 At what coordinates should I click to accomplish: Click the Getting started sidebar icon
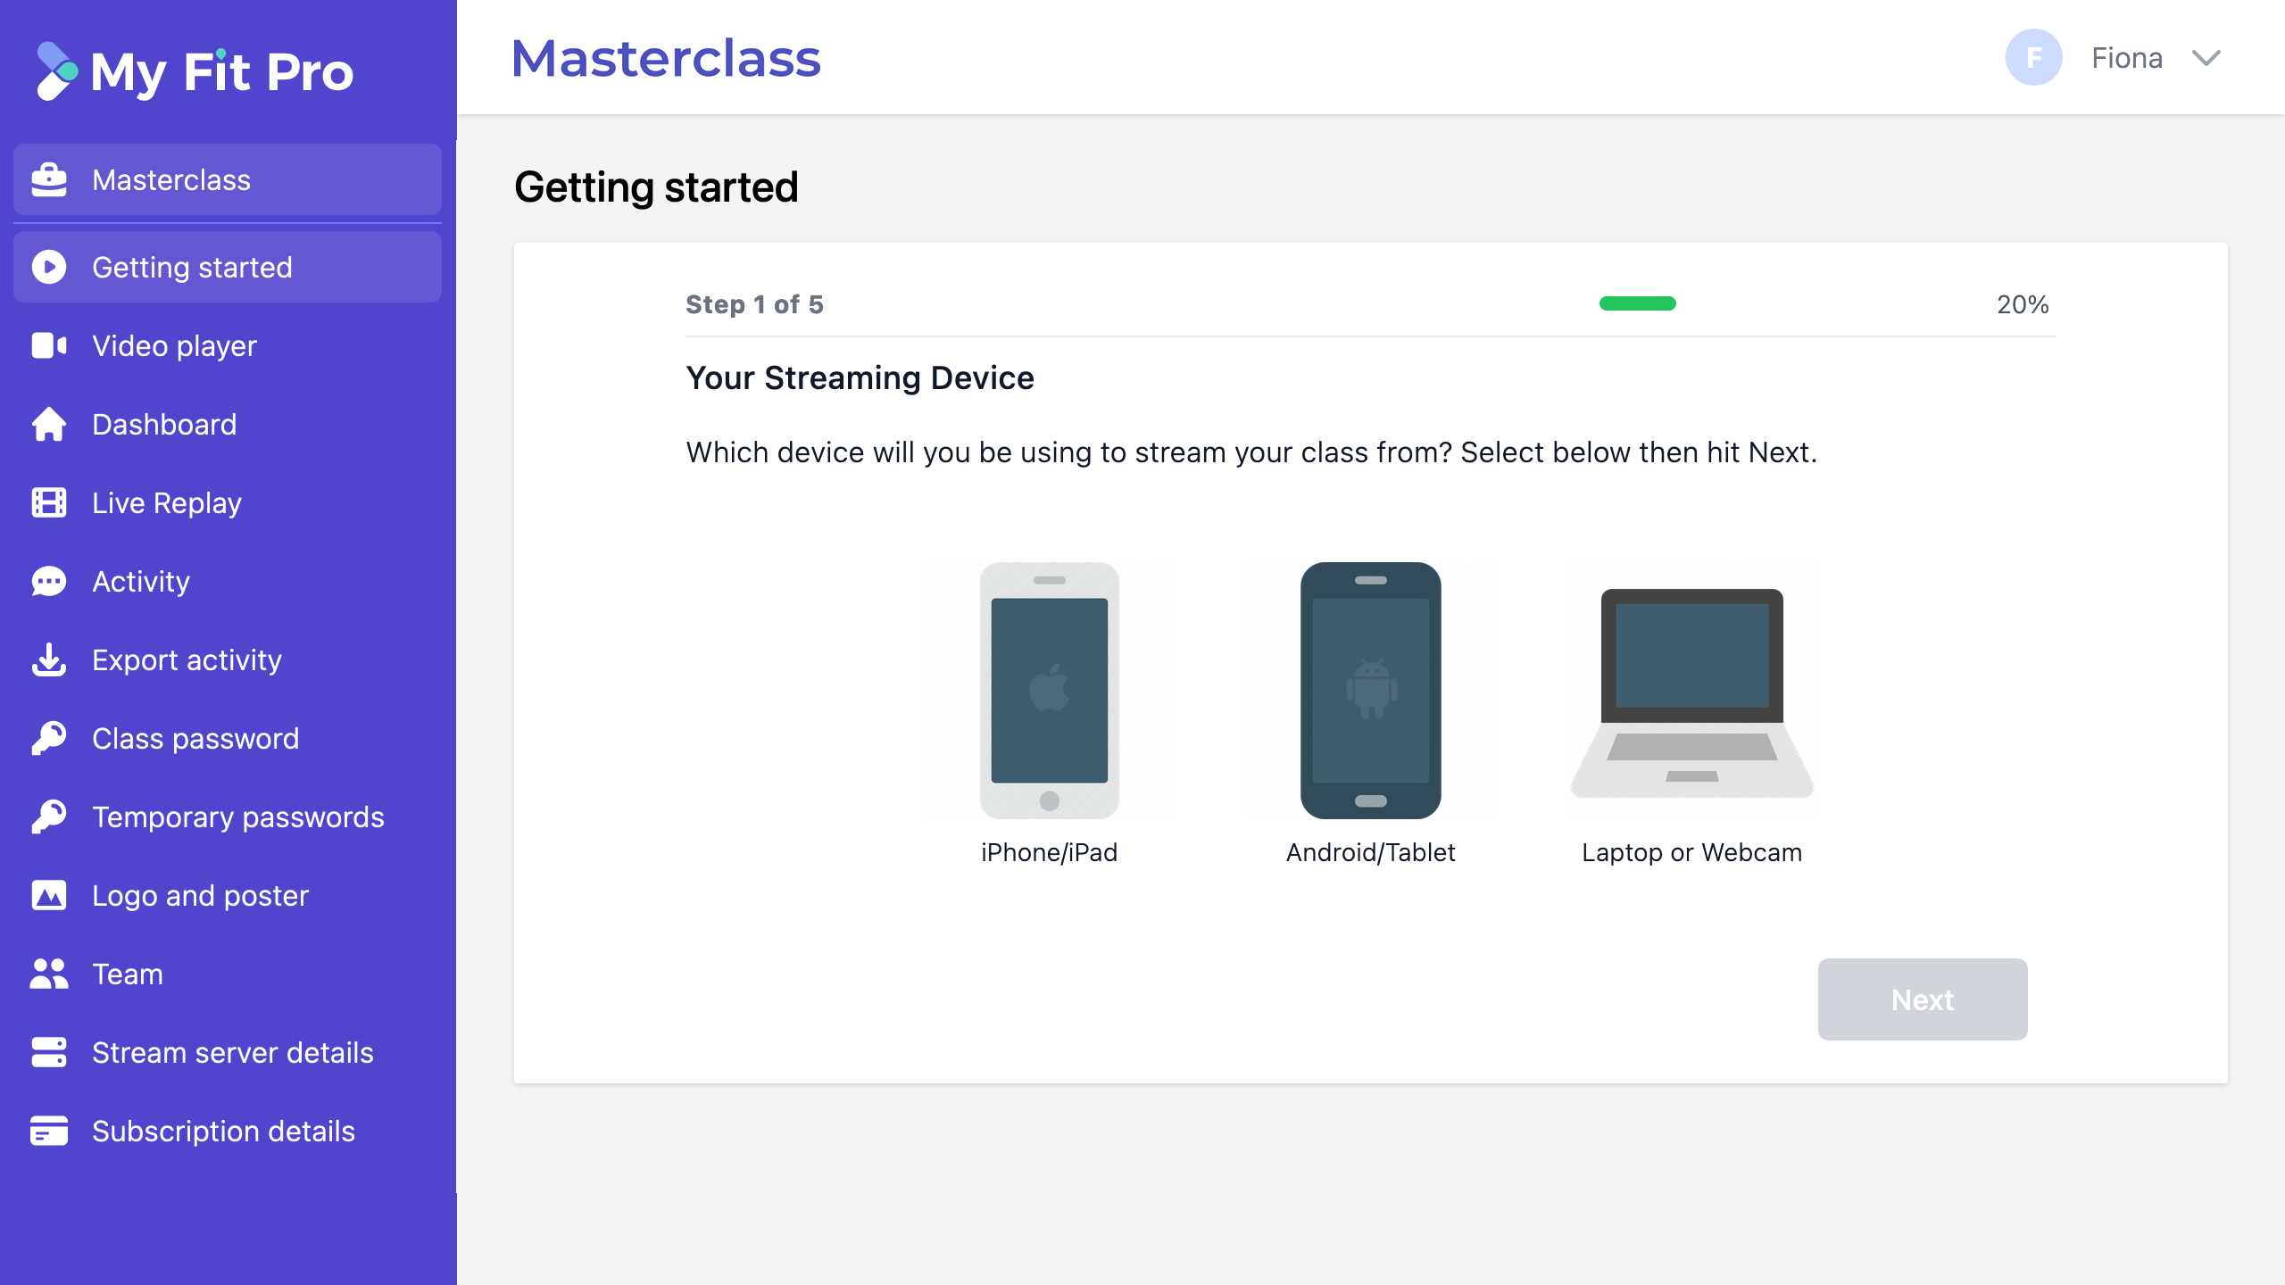pyautogui.click(x=49, y=265)
